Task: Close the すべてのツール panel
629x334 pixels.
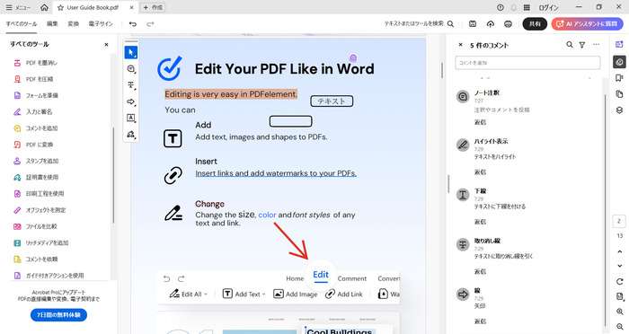Action: [x=106, y=45]
